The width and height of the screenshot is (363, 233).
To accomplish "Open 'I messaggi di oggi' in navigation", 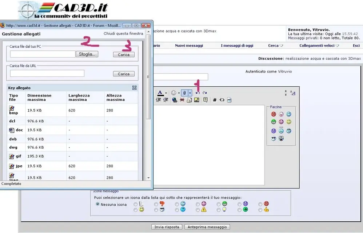I will coord(237,46).
